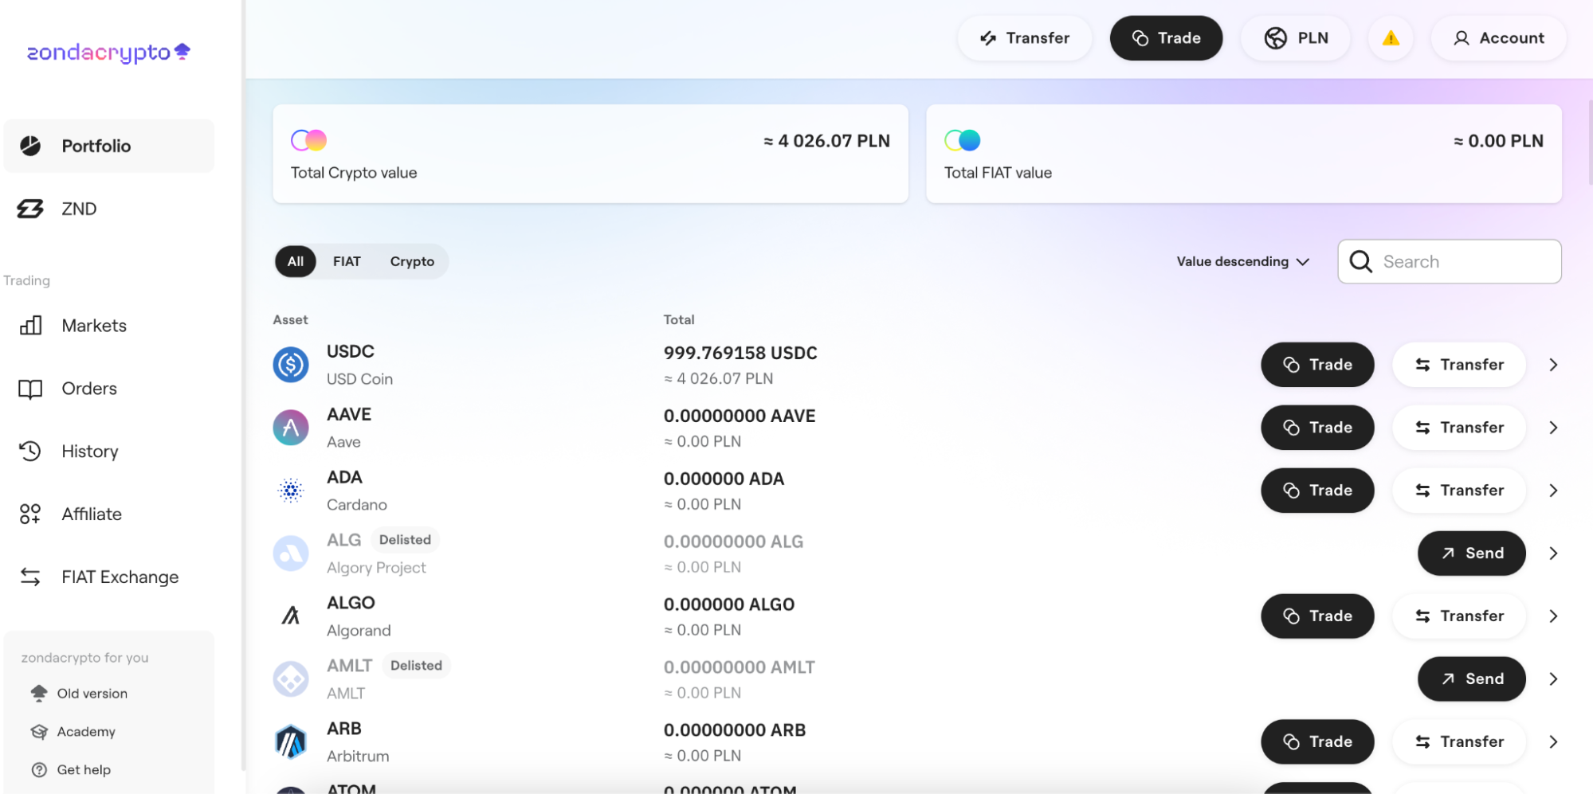This screenshot has height=794, width=1593.
Task: Click the Algorand ALGO icon
Action: [291, 616]
